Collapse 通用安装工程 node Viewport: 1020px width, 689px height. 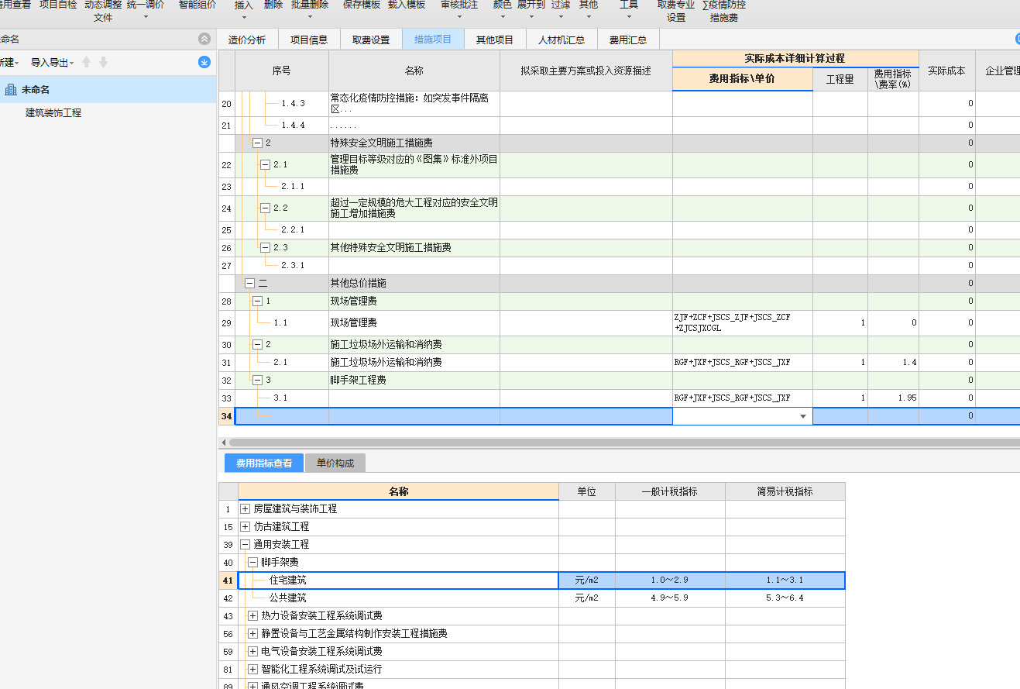coord(245,545)
